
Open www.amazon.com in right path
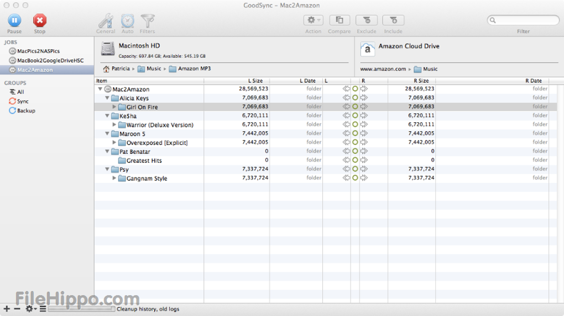pyautogui.click(x=383, y=69)
